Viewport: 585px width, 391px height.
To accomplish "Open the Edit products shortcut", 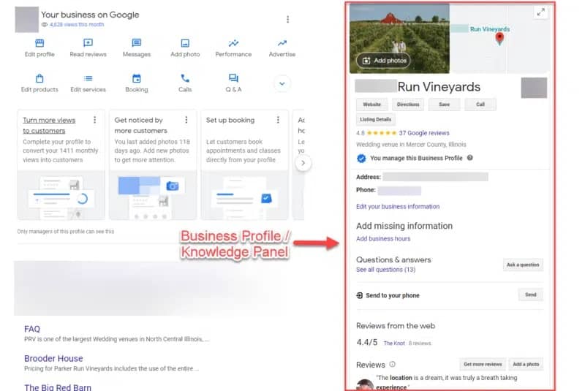I will point(39,83).
